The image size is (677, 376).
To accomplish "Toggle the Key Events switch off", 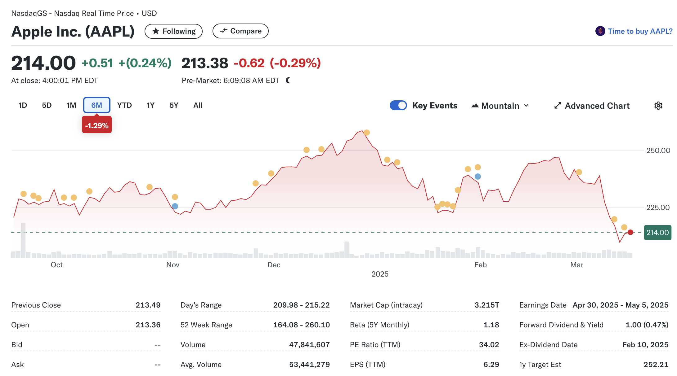I will click(x=398, y=105).
